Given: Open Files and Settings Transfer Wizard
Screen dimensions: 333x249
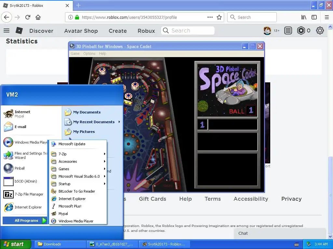Looking at the screenshot, I should coord(25,155).
